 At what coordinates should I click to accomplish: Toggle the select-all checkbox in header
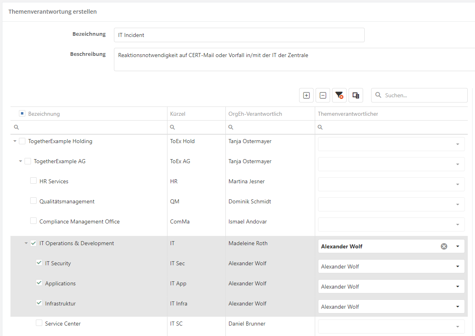point(22,113)
